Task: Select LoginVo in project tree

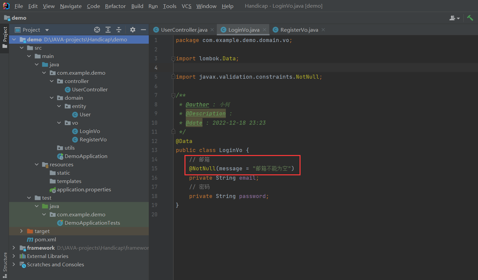Action: pyautogui.click(x=90, y=131)
